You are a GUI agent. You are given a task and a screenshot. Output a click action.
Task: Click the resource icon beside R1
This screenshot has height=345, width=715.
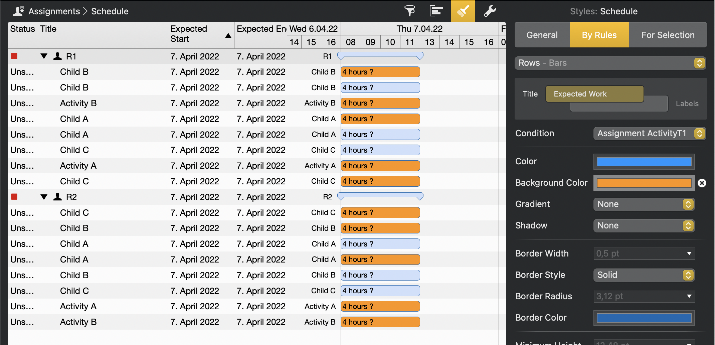tap(57, 56)
